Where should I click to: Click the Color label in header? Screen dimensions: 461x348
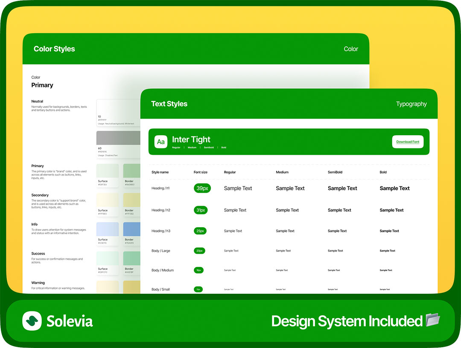click(x=351, y=49)
